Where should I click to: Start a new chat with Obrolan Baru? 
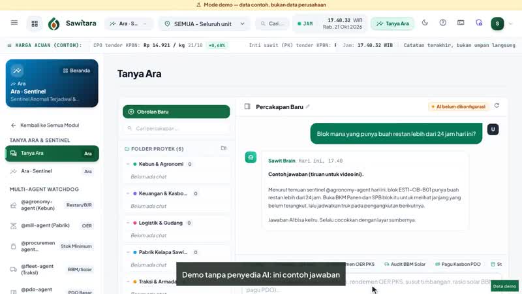[x=176, y=112]
